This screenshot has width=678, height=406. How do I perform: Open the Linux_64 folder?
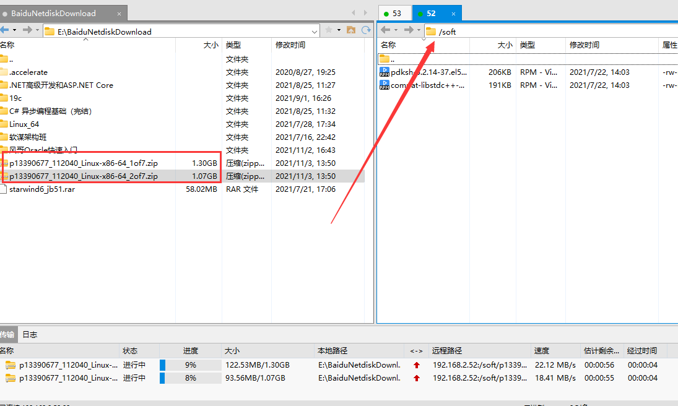coord(24,124)
